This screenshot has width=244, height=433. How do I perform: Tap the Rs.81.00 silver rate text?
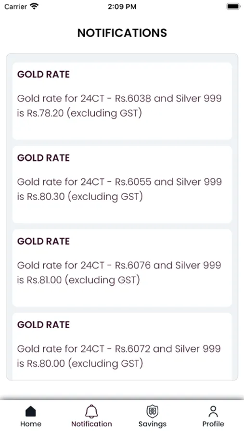point(44,280)
